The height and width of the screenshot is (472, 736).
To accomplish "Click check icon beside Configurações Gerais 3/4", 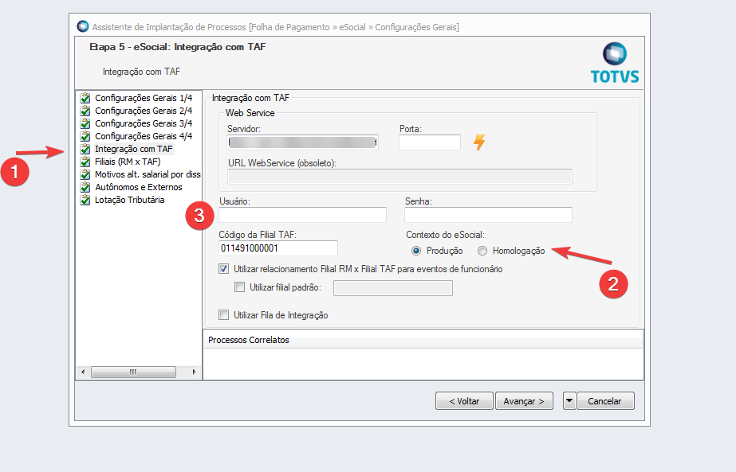I will [85, 123].
